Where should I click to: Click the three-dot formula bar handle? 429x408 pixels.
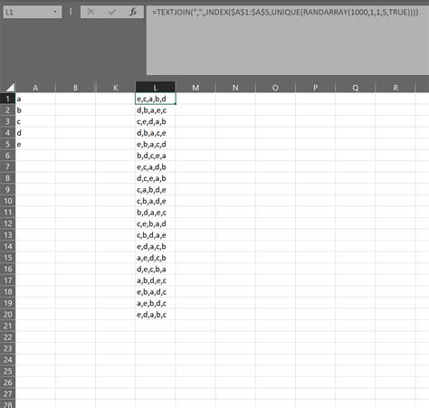[71, 12]
